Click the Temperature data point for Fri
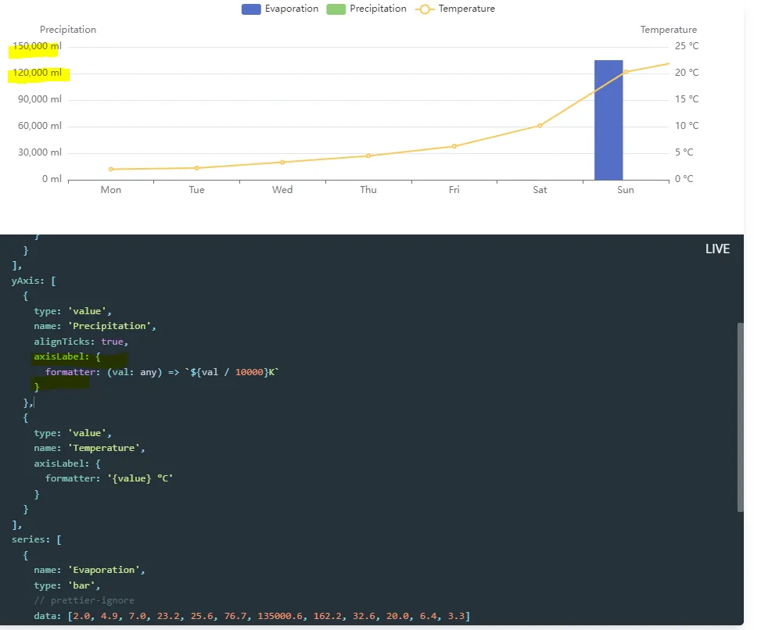Viewport: 779px width, 630px height. (x=454, y=146)
